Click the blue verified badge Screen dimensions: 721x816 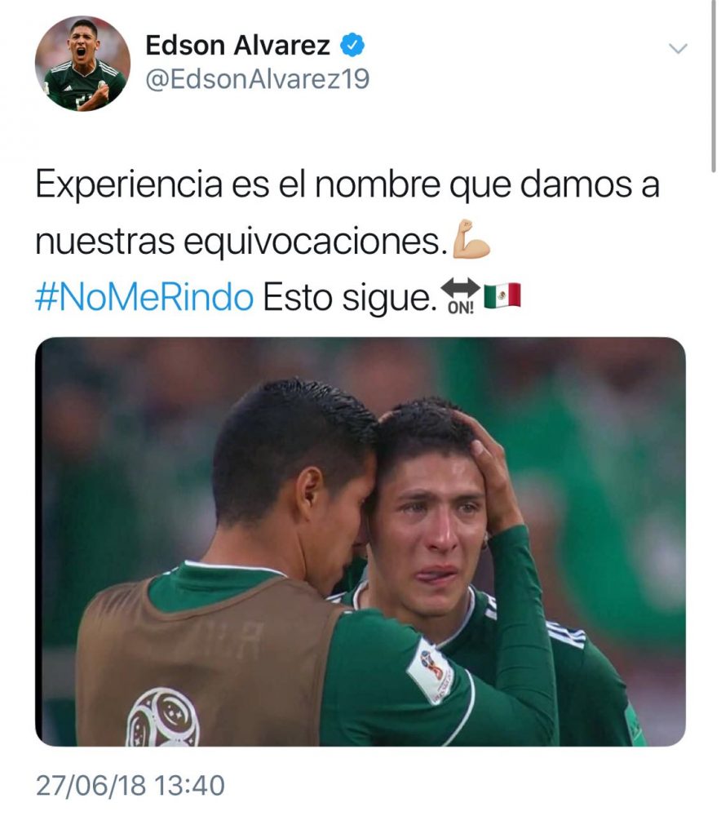(x=352, y=45)
